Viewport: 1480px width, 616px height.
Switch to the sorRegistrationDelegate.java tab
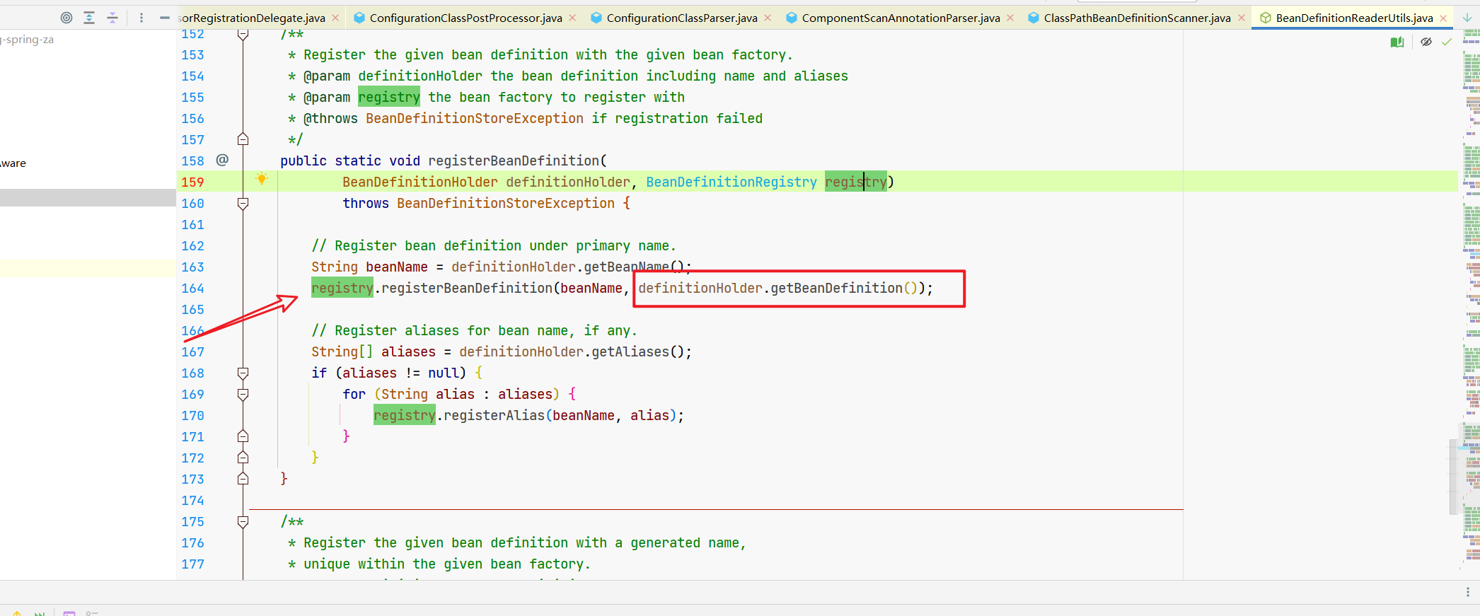253,18
